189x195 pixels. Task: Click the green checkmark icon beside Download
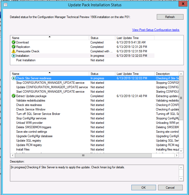pos(14,42)
